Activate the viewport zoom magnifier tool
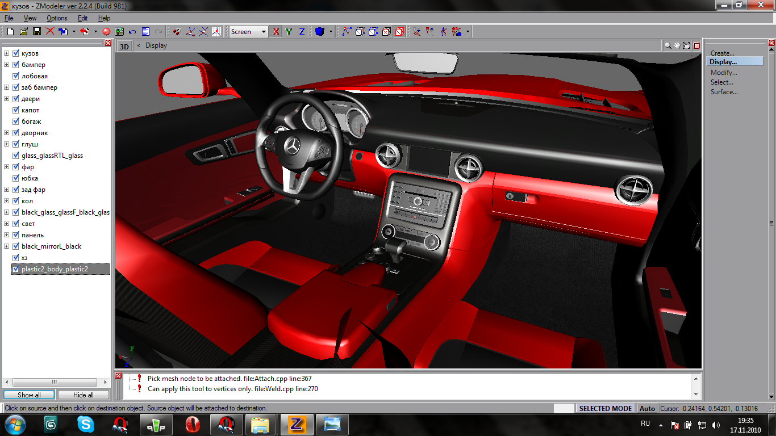 click(x=668, y=45)
